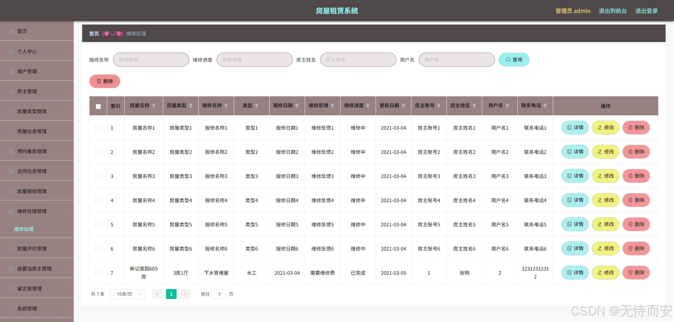Check the row with 房屋名称1
The height and width of the screenshot is (322, 674).
click(98, 128)
